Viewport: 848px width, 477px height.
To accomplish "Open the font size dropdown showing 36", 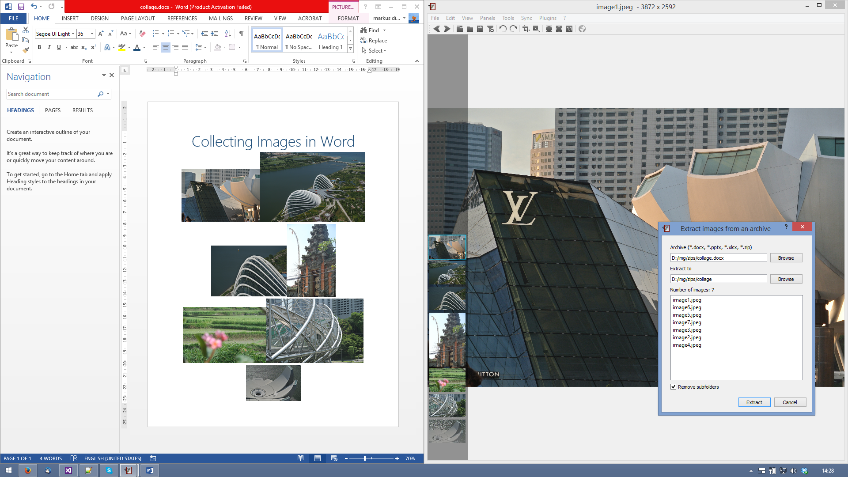I will pos(92,34).
